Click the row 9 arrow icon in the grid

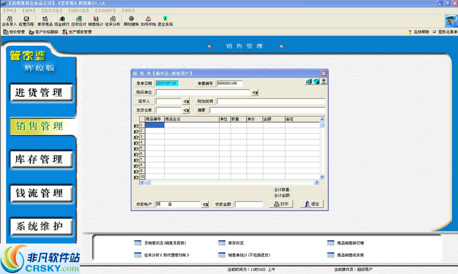tap(136, 171)
